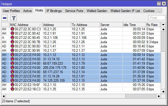Viewport: 168px width, 106px height.
Task: Click the vertical scrollbar up arrow
Action: [163, 29]
